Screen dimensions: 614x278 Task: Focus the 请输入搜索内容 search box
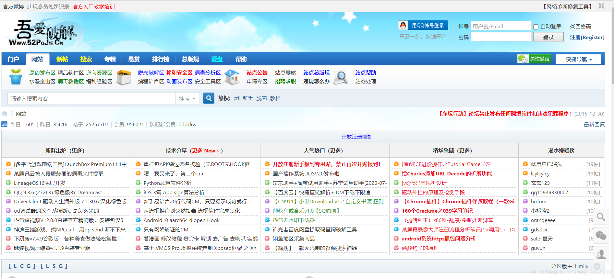pyautogui.click(x=91, y=98)
